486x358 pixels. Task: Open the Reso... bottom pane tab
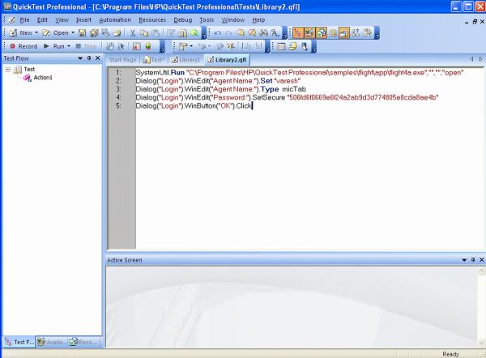[83, 342]
